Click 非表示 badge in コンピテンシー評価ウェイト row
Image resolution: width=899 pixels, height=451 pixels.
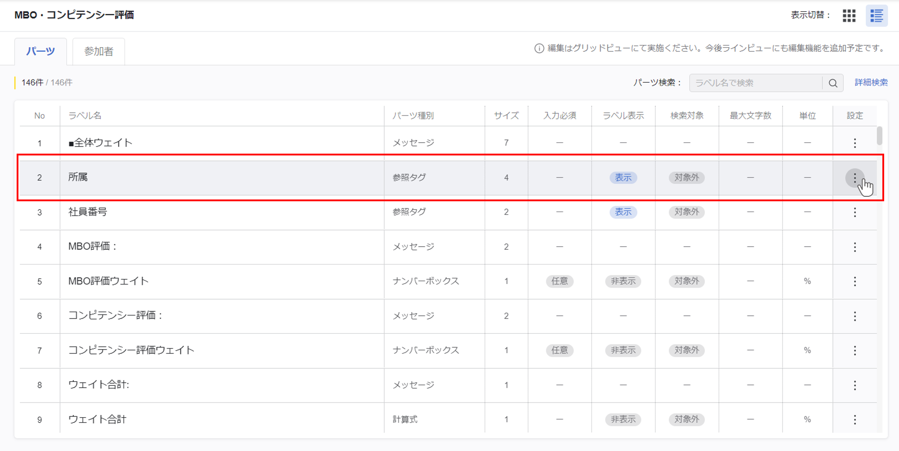point(623,350)
